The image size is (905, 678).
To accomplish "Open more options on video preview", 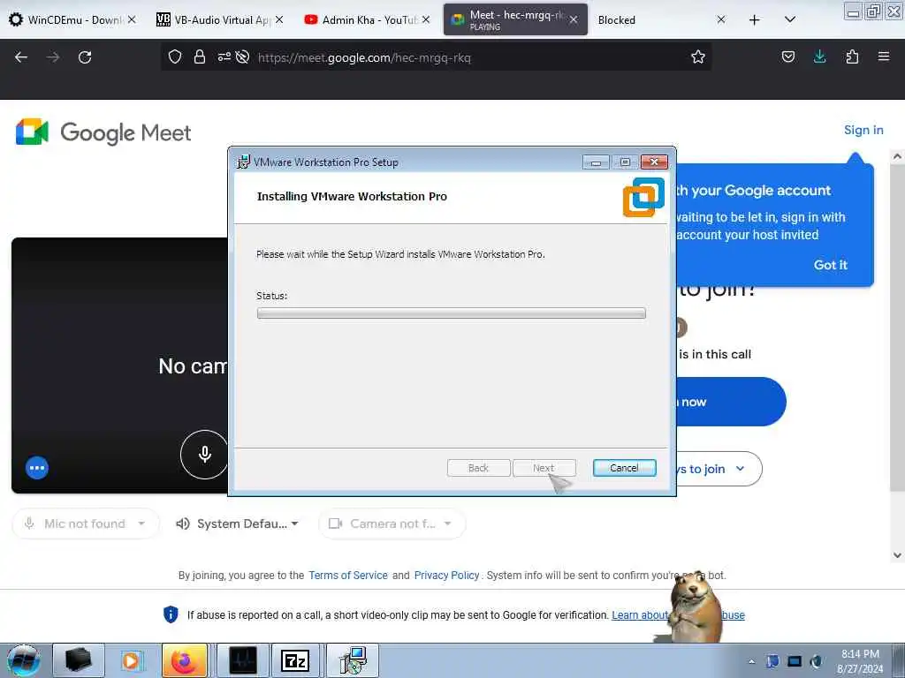I will coord(37,468).
